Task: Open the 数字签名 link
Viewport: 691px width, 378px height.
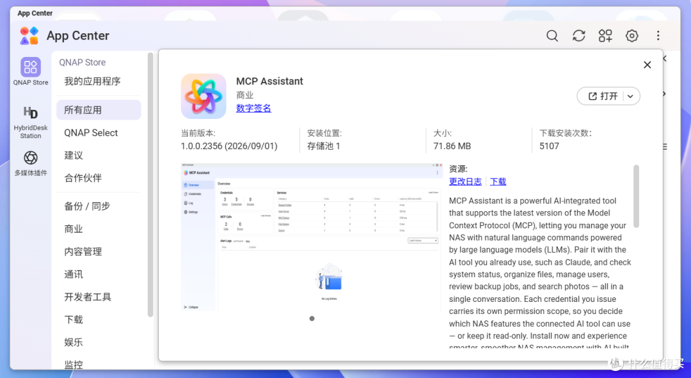Action: 253,108
